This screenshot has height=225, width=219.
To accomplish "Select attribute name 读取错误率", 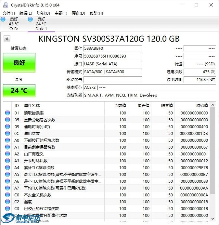I will pos(34,113).
